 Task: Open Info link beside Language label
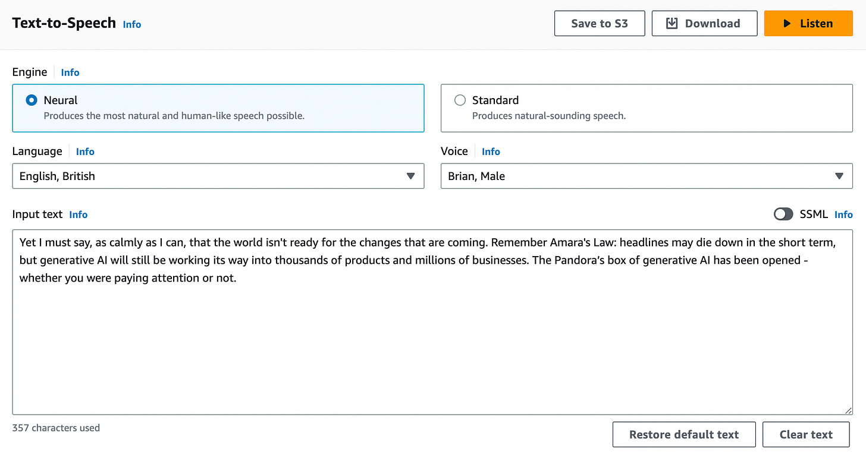(85, 151)
